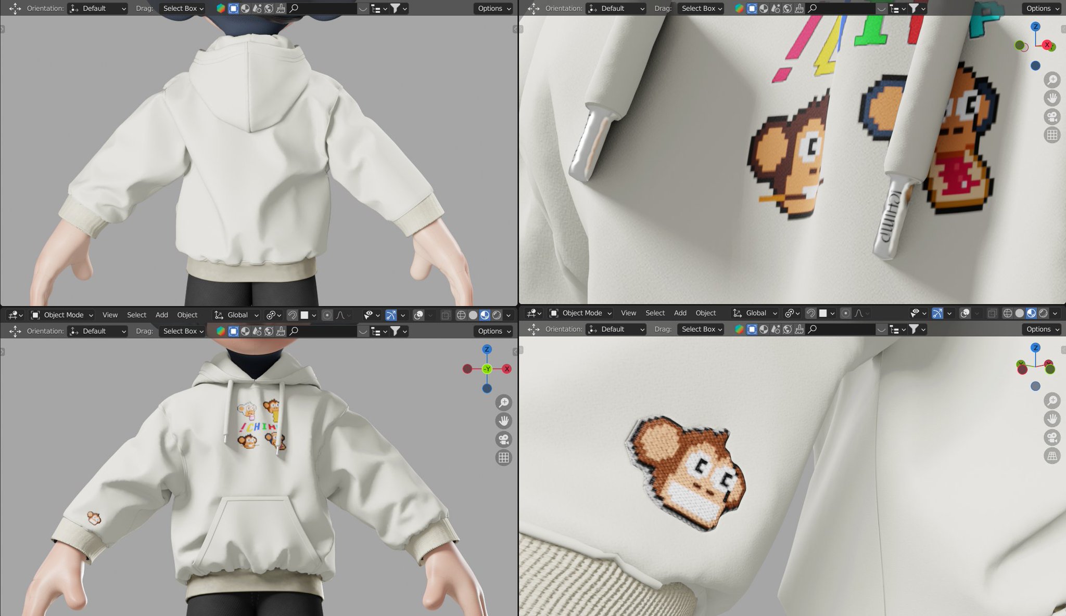
Task: Select solid shading in bottom-right viewport header
Action: click(1019, 313)
